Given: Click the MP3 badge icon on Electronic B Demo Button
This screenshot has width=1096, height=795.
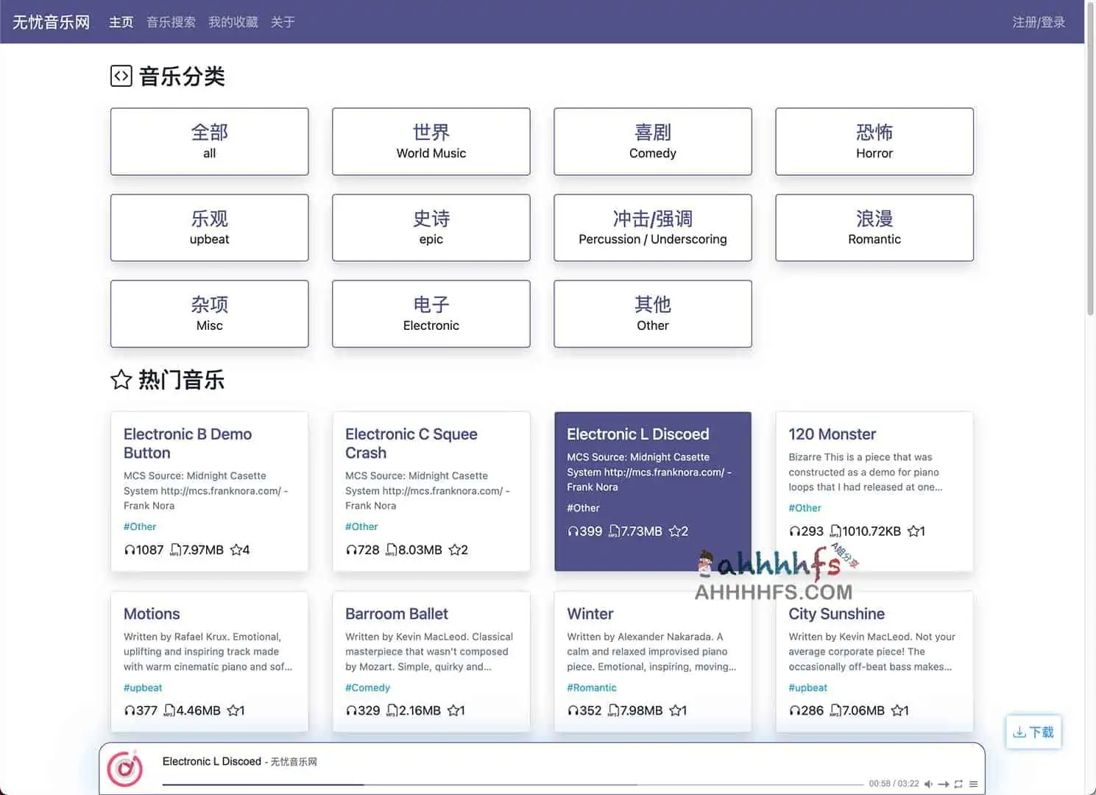Looking at the screenshot, I should tap(175, 549).
